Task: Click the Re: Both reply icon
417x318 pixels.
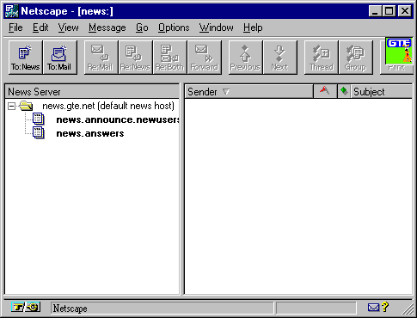Action: click(170, 58)
